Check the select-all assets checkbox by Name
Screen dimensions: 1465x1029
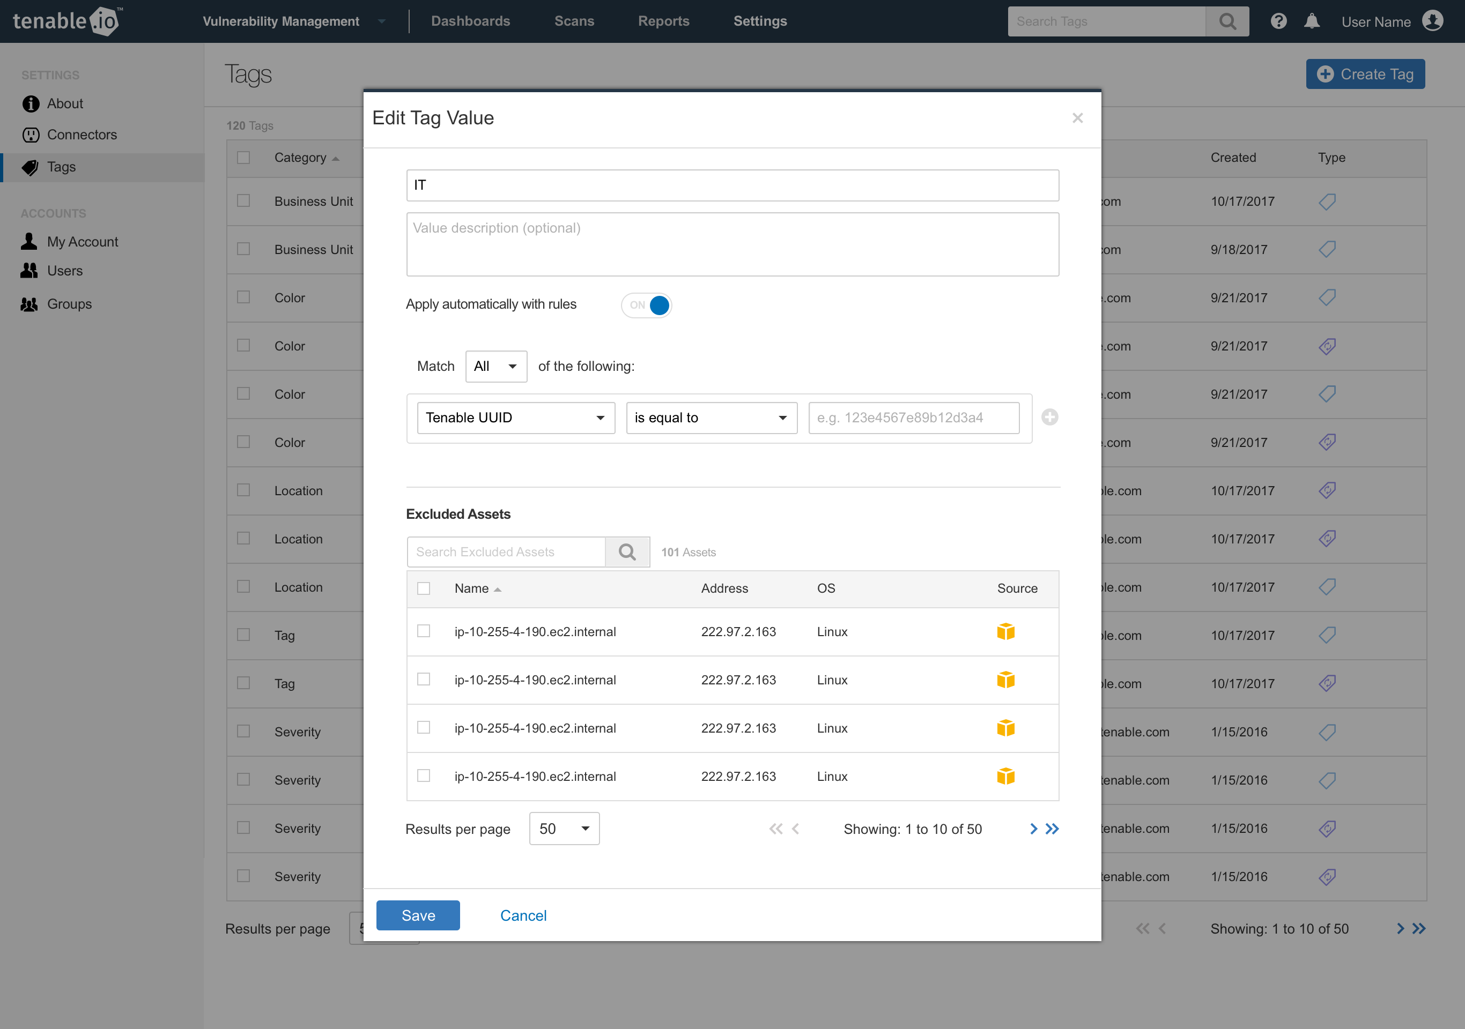pyautogui.click(x=424, y=588)
